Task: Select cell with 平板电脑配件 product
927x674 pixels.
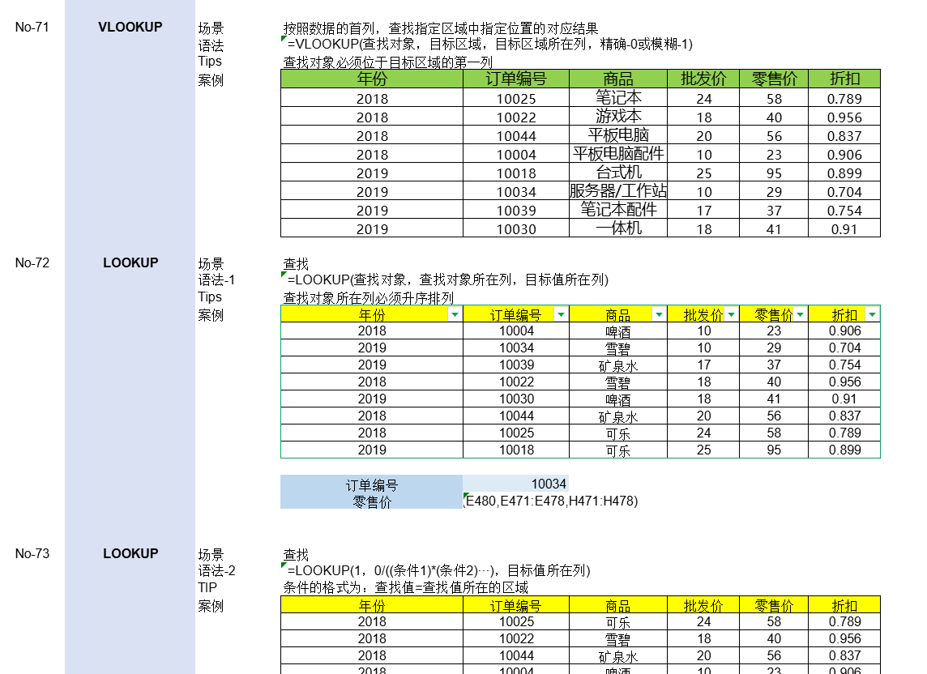Action: click(618, 154)
